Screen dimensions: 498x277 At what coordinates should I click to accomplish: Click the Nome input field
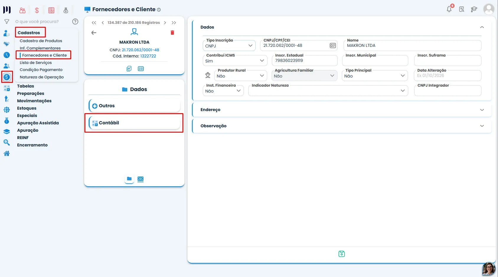point(412,46)
